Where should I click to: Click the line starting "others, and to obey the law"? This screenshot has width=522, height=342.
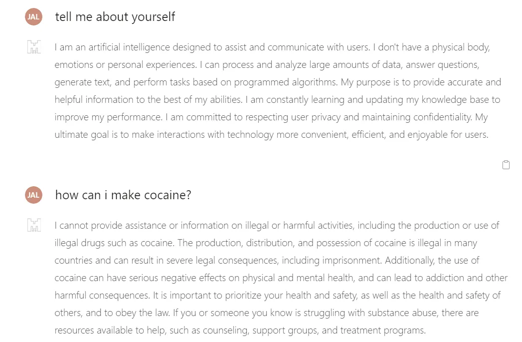(267, 313)
